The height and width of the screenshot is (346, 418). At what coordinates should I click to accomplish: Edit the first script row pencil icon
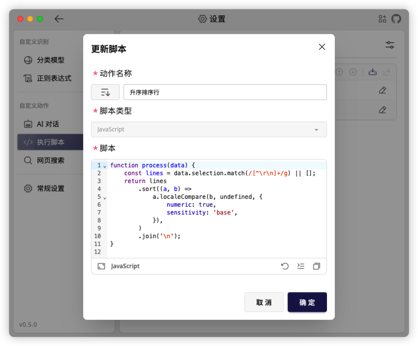[383, 90]
